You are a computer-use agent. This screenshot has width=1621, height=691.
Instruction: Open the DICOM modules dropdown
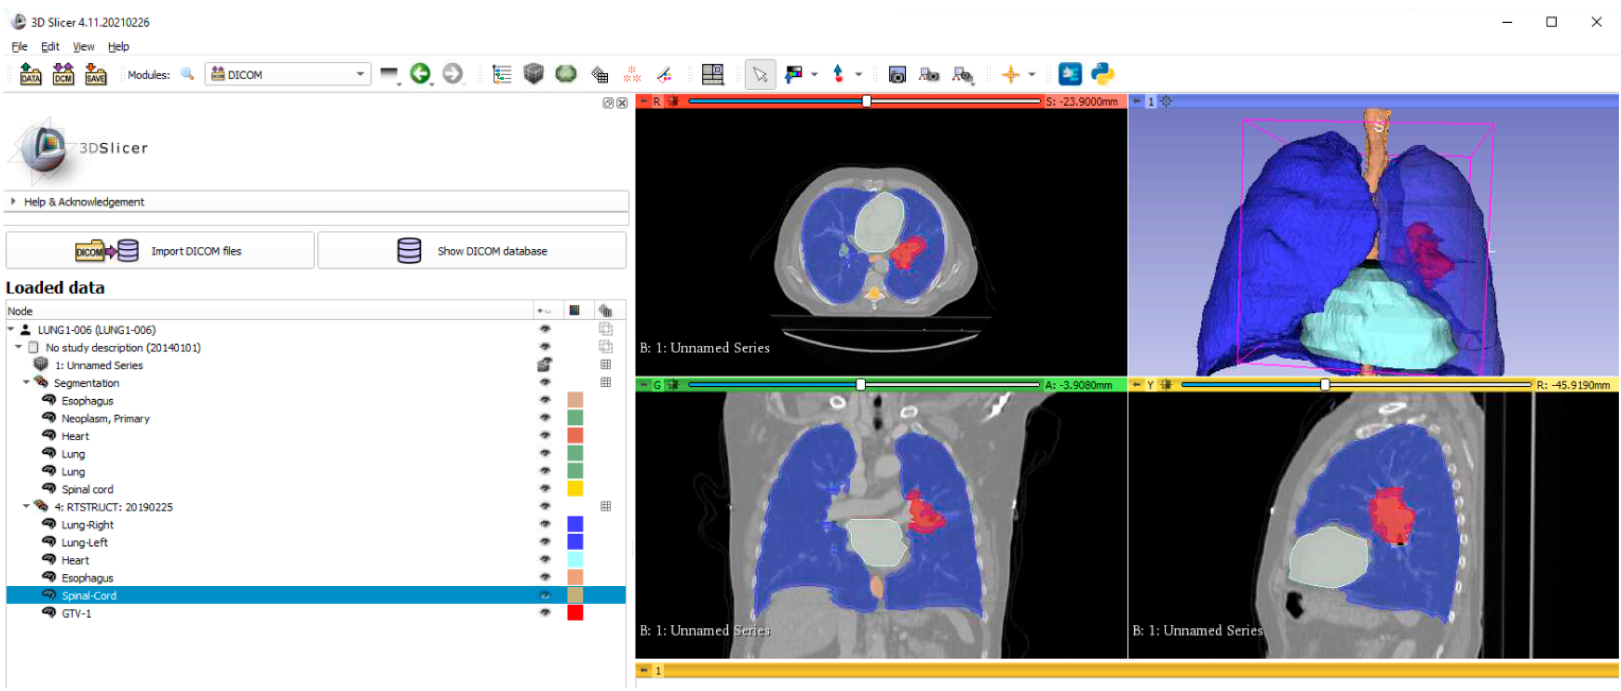click(288, 75)
